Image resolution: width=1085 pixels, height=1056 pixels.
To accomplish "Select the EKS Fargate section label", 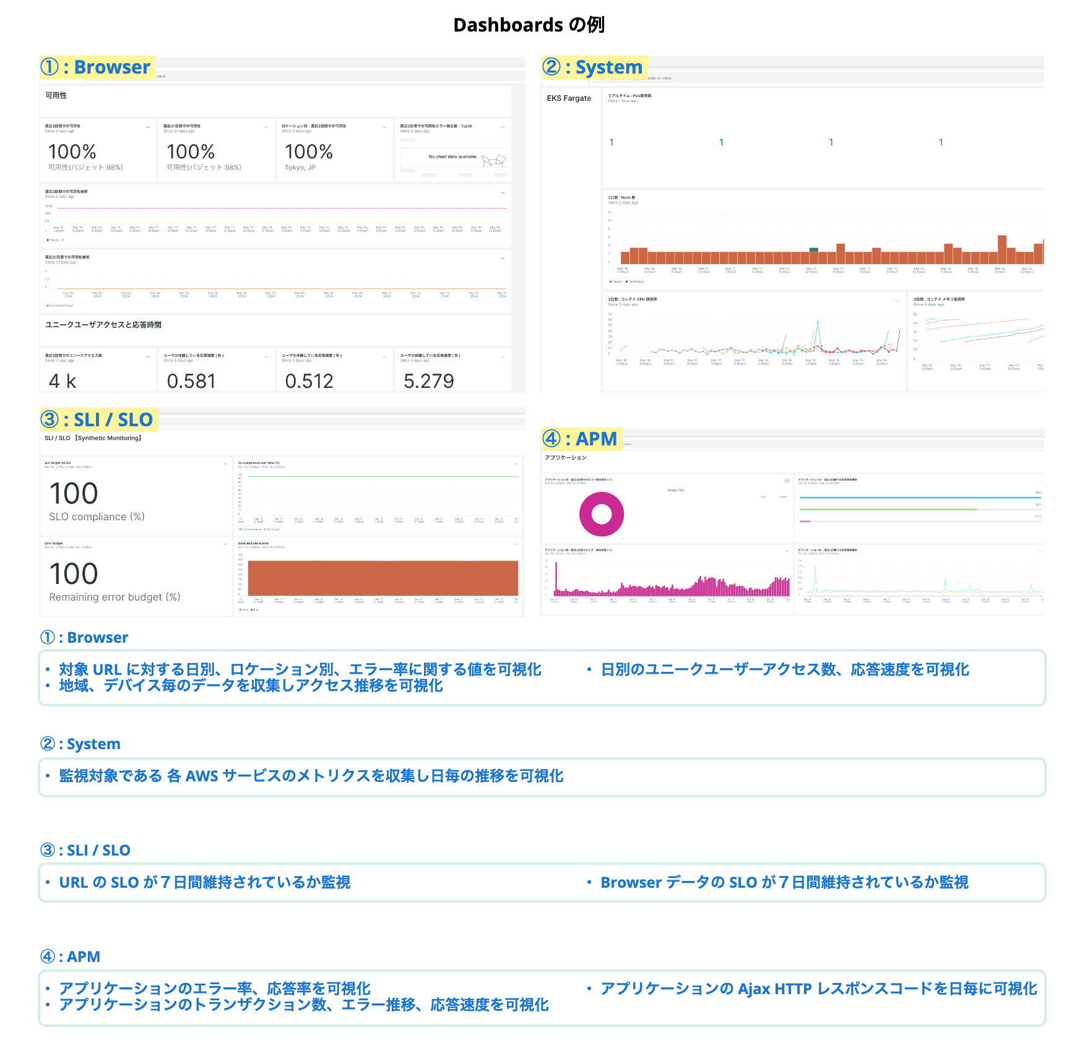I will [x=569, y=98].
